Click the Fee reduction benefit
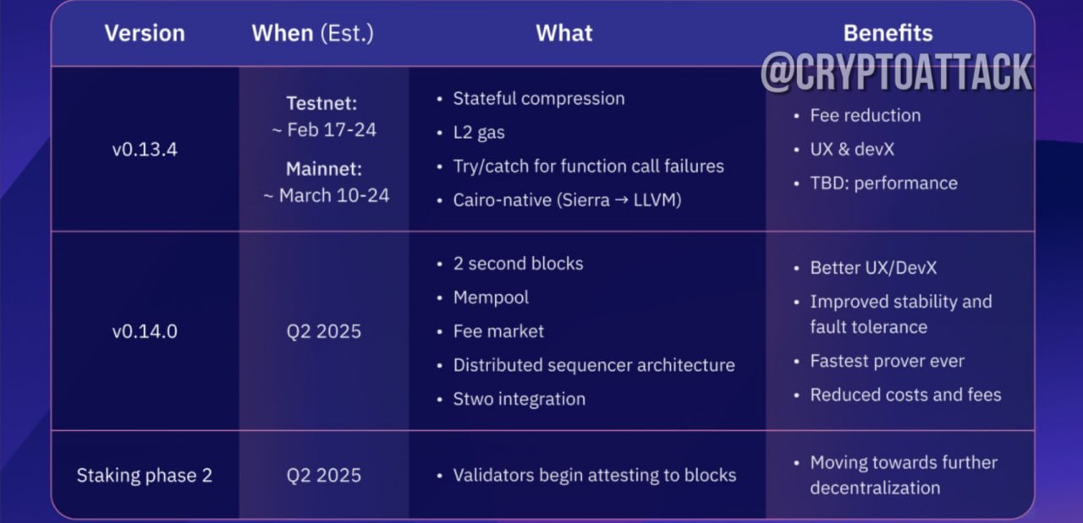Image resolution: width=1083 pixels, height=523 pixels. click(x=866, y=115)
